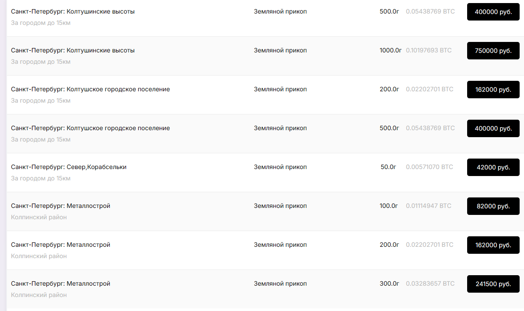
Task: Open the Север, Корабсельки listing title
Action: click(x=69, y=167)
